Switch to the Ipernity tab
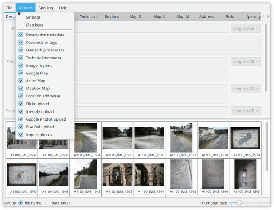The height and width of the screenshot is (210, 274). point(253,16)
